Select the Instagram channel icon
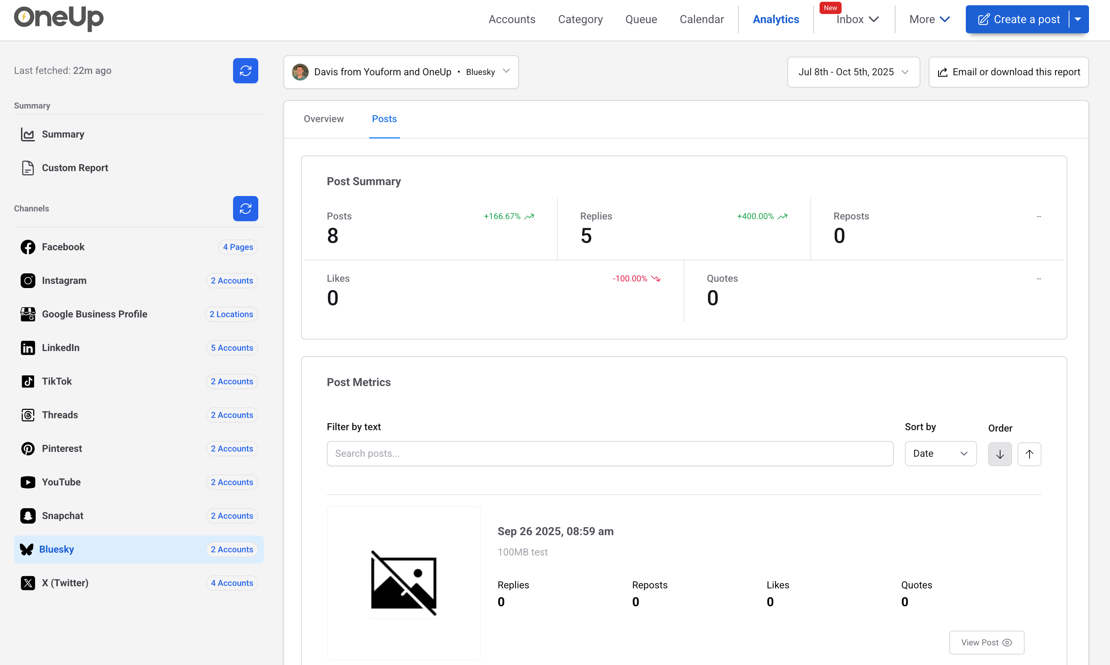 28,280
